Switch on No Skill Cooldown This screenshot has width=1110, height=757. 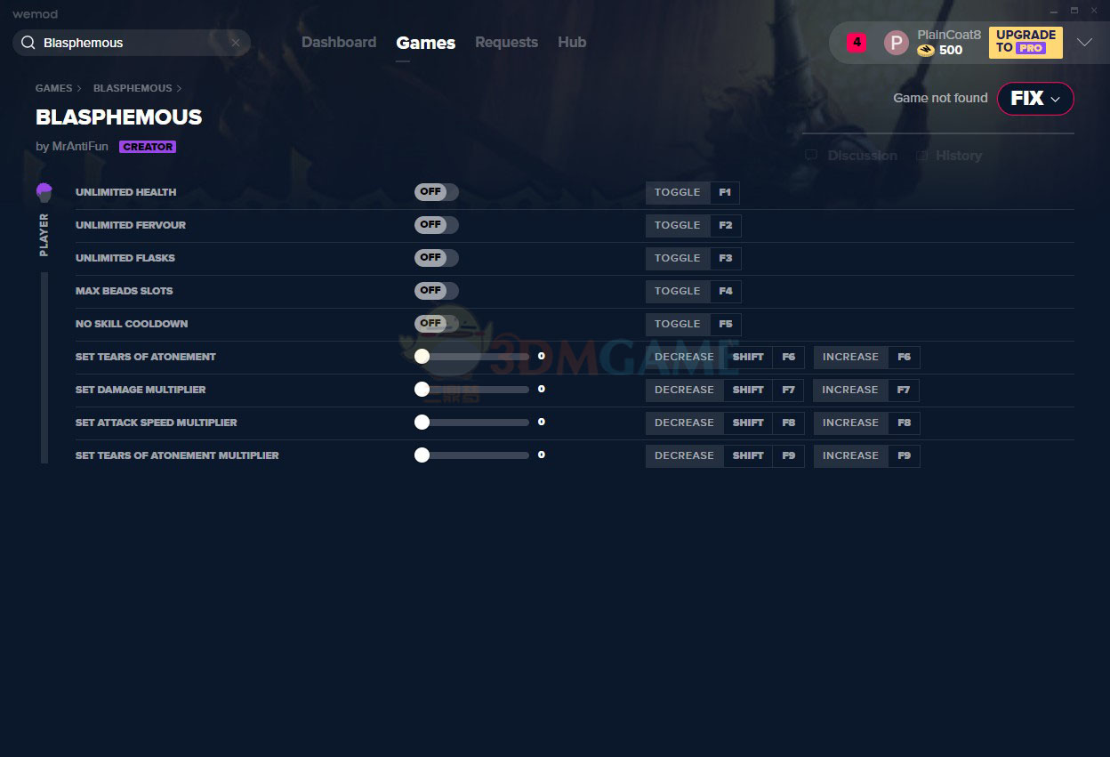(436, 324)
